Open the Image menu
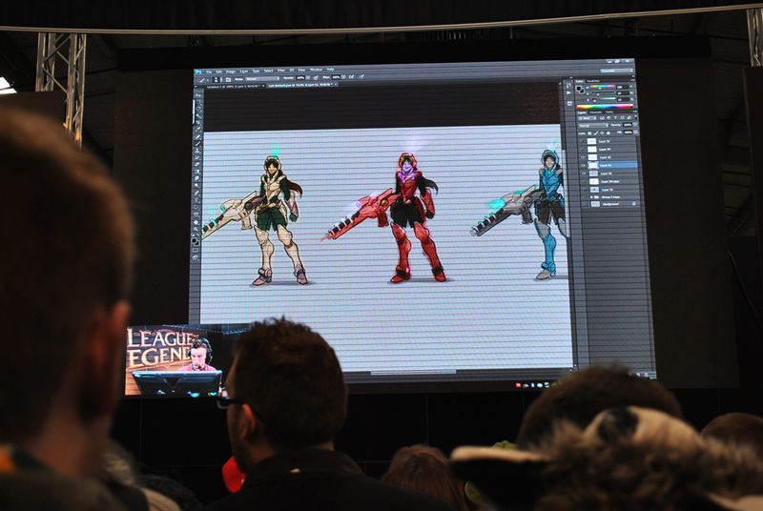 pos(231,72)
